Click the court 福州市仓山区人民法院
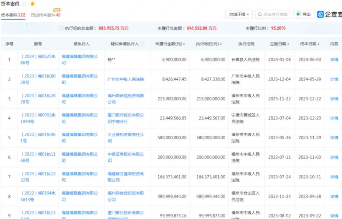The image size is (342, 219). (245, 196)
